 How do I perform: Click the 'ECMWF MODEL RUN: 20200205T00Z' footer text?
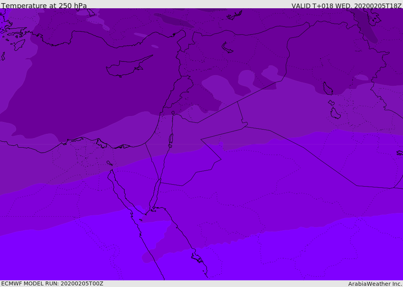point(52,283)
